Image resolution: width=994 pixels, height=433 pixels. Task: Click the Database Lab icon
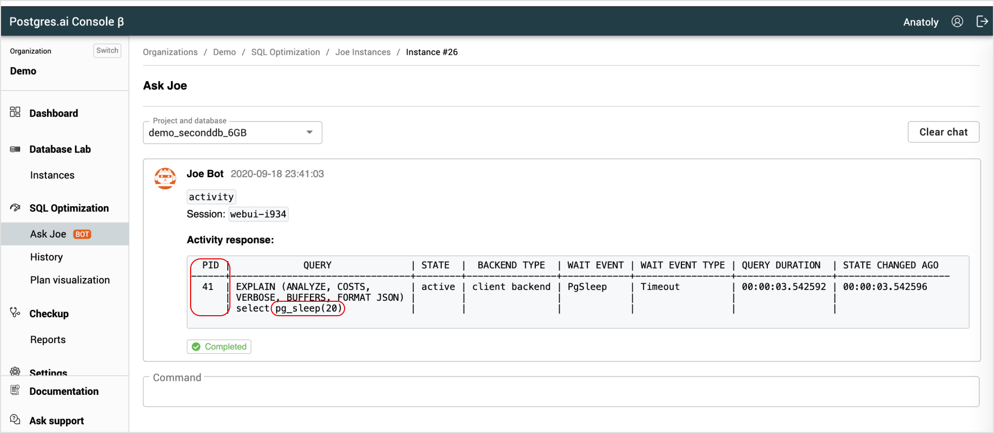coord(15,149)
